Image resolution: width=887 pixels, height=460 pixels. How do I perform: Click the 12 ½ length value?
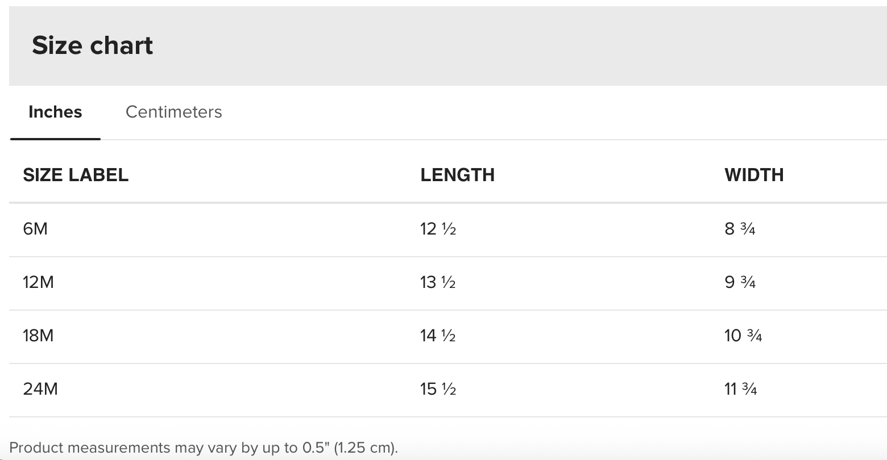coord(438,229)
